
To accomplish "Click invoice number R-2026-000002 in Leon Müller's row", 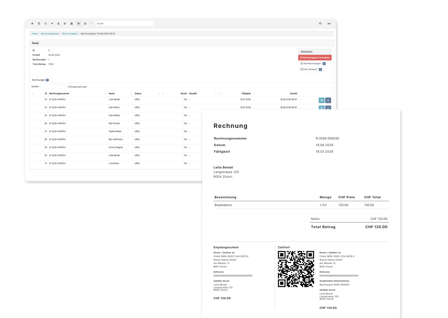I will pos(57,99).
